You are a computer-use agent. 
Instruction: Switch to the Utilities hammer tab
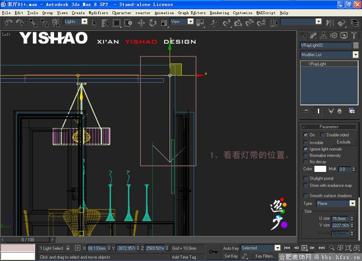pos(354,35)
